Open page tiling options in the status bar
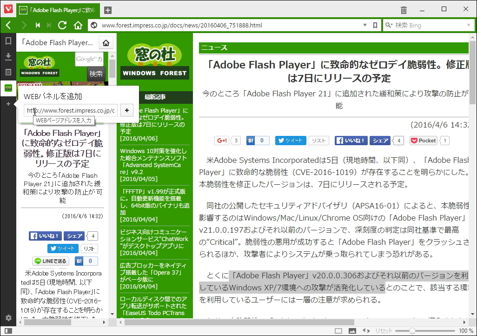 tap(339, 330)
